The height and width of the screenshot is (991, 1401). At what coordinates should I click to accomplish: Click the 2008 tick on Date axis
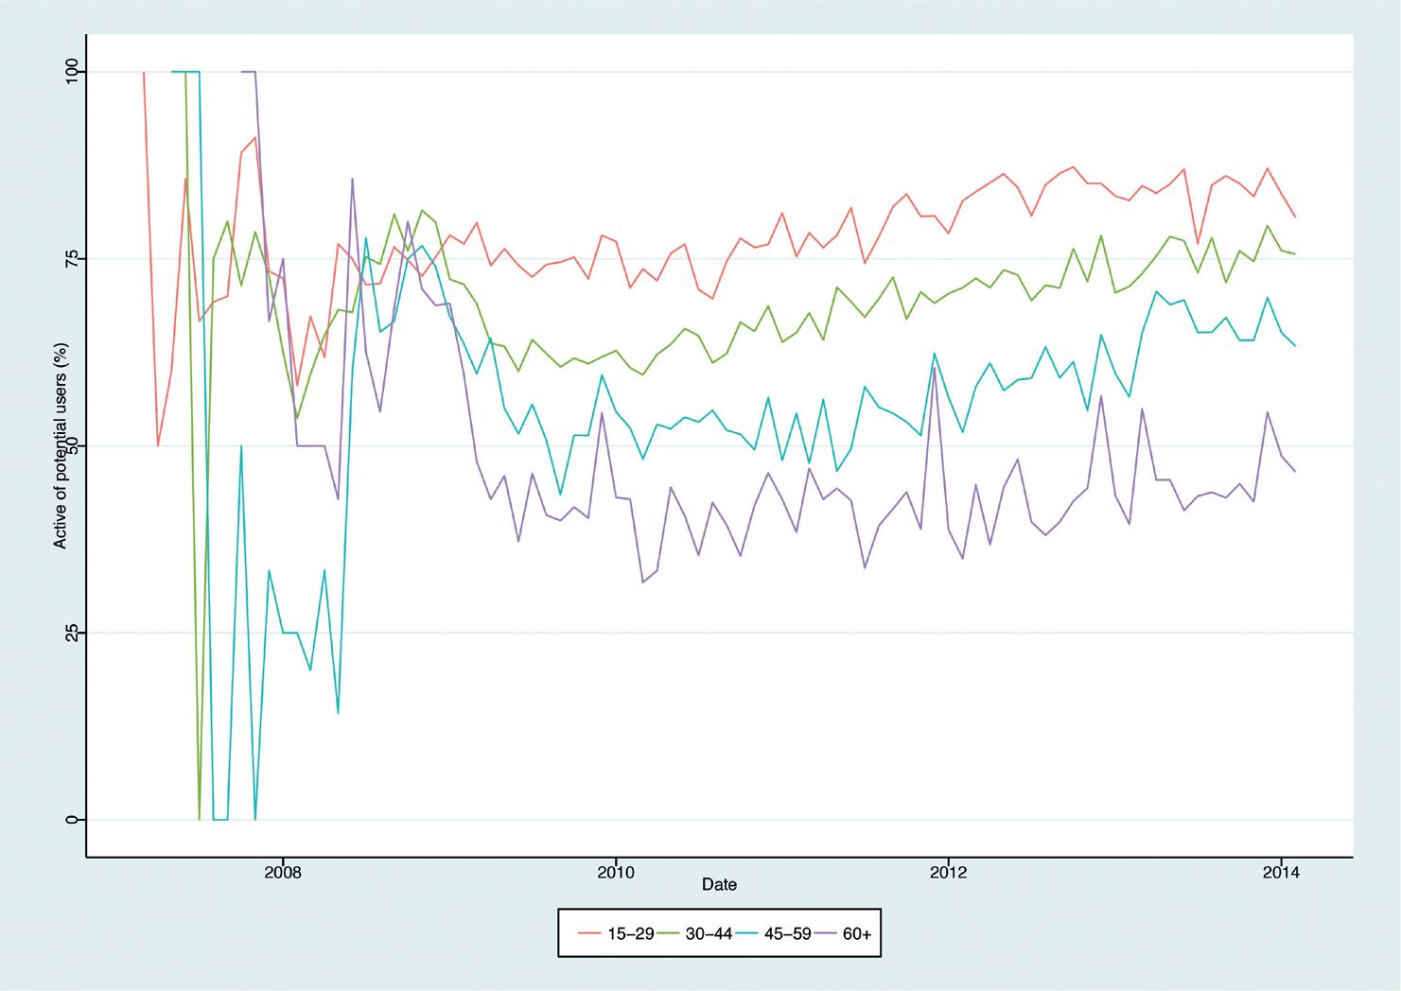tap(282, 871)
